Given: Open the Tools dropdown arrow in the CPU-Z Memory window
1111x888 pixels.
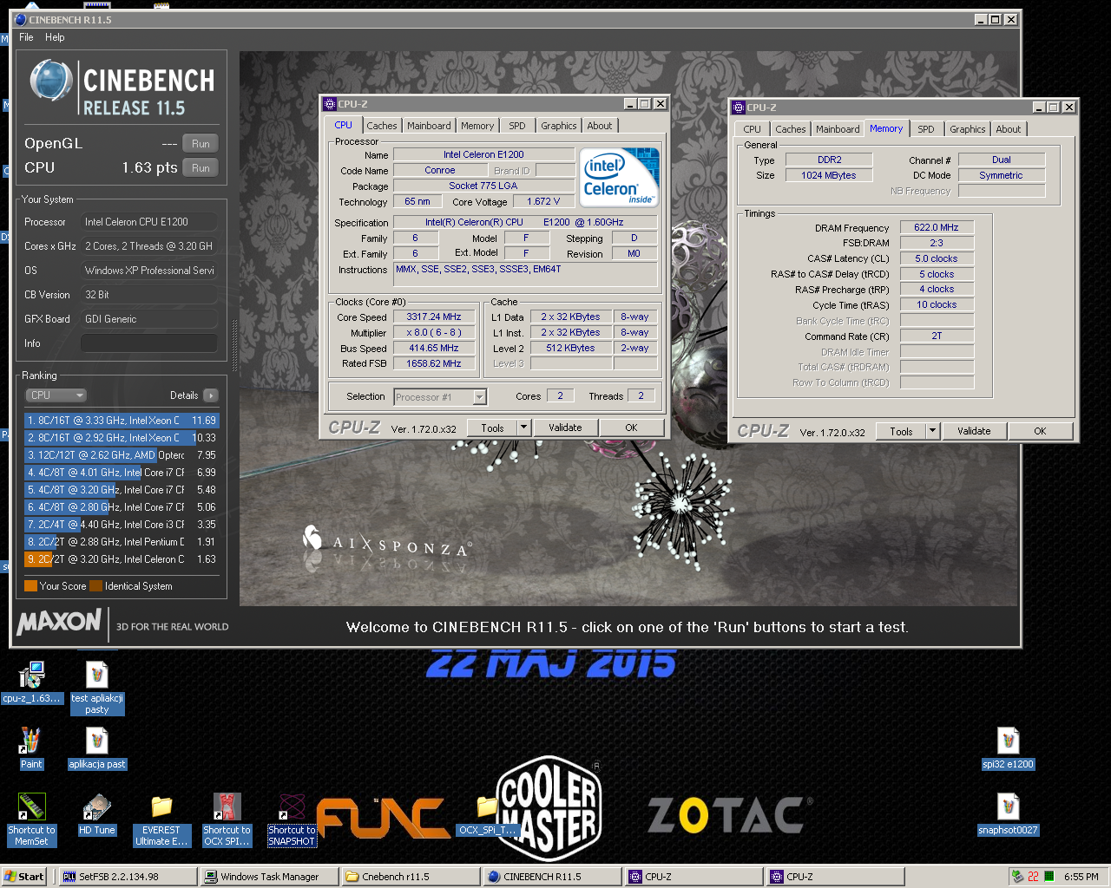Looking at the screenshot, I should pyautogui.click(x=932, y=431).
